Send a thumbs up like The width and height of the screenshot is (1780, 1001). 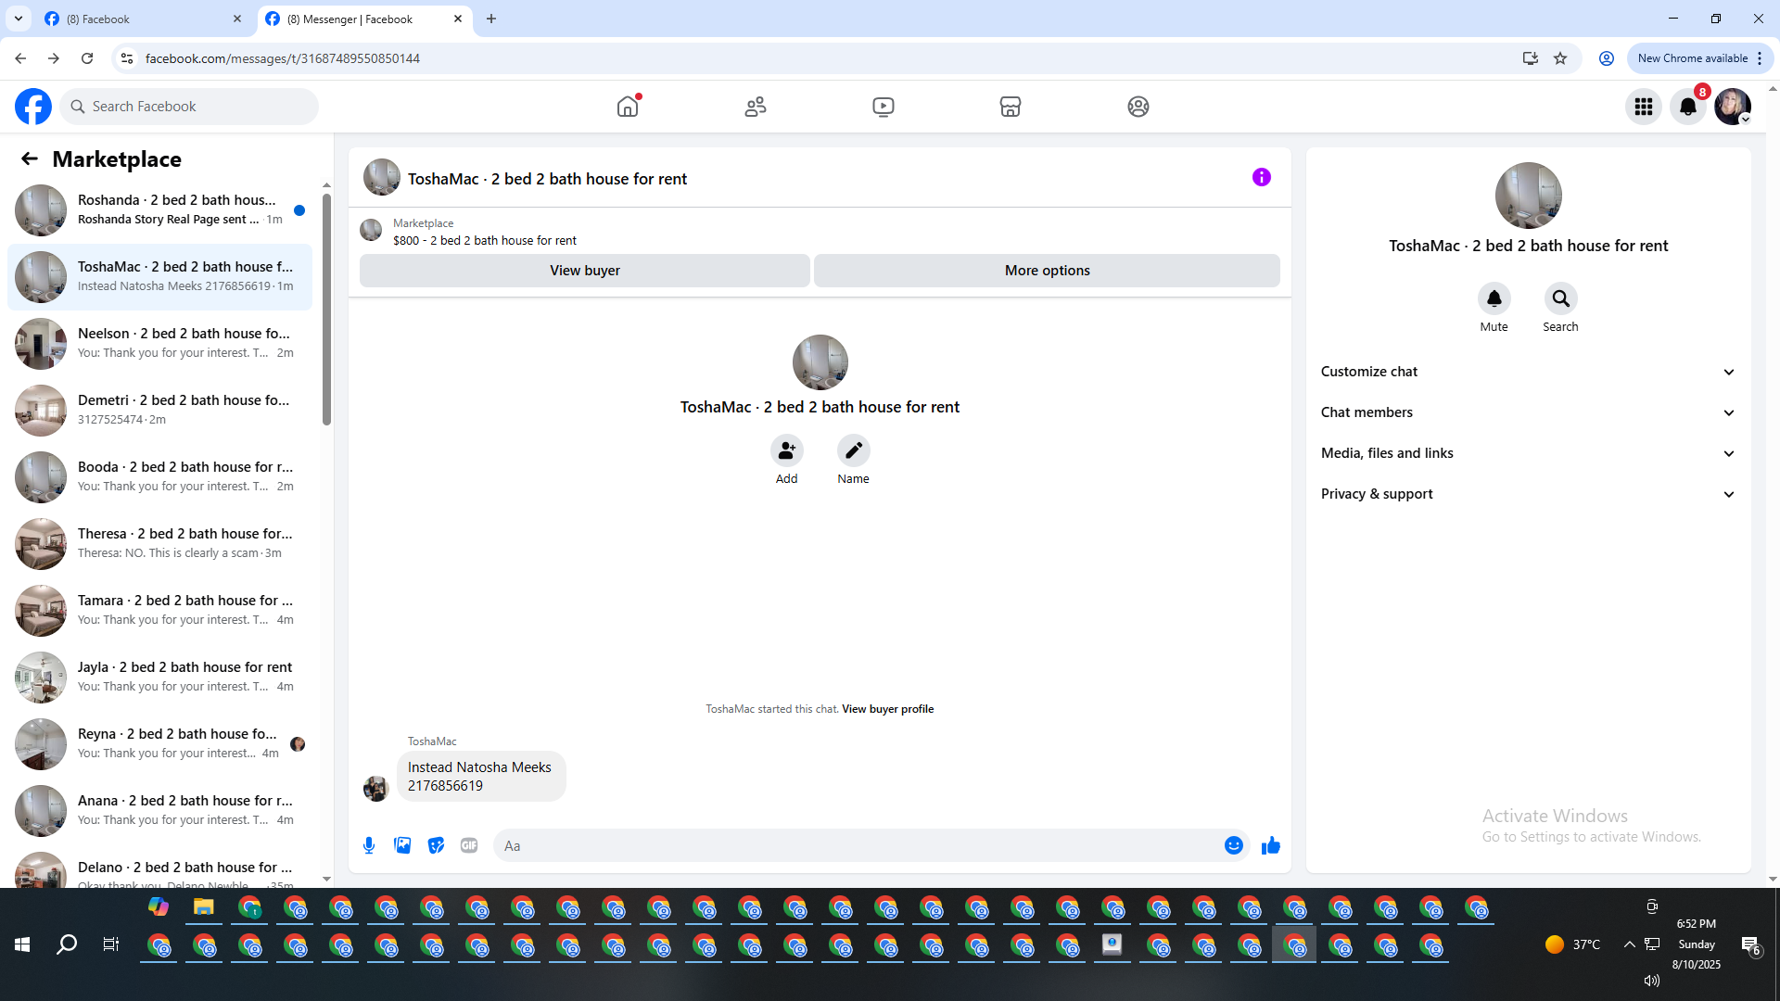pyautogui.click(x=1270, y=845)
